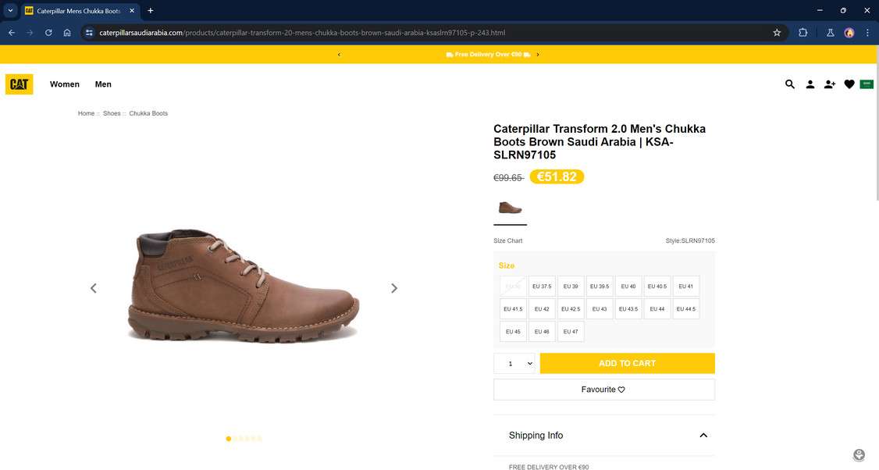Screen dimensions: 879x470
Task: Go to browser home page icon
Action: [67, 33]
